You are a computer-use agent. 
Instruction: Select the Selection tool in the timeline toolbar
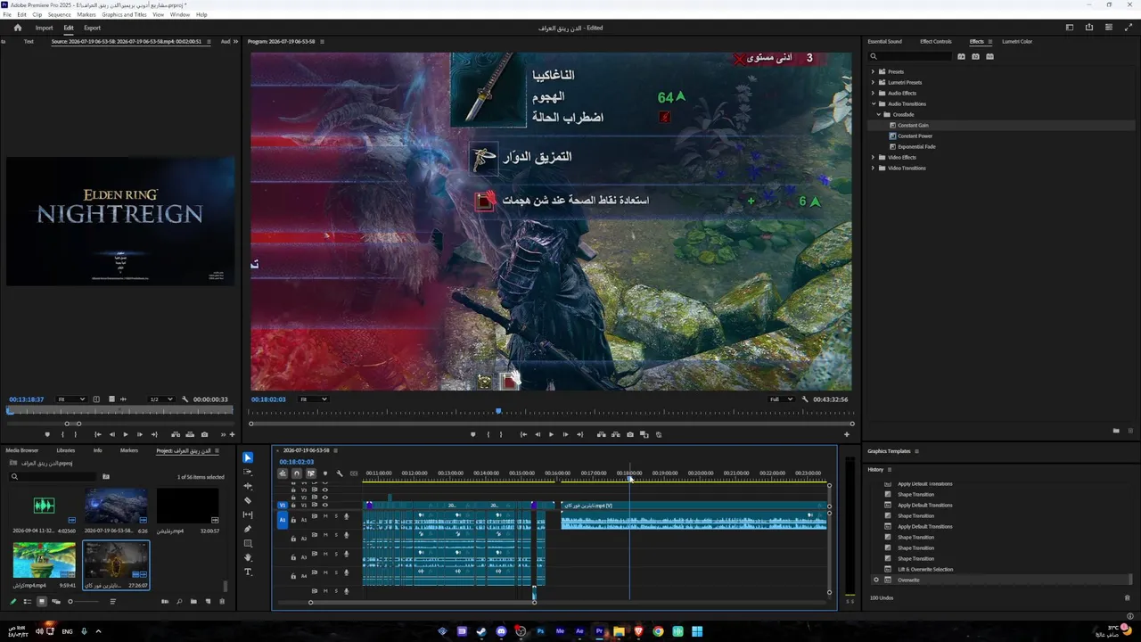pos(248,457)
